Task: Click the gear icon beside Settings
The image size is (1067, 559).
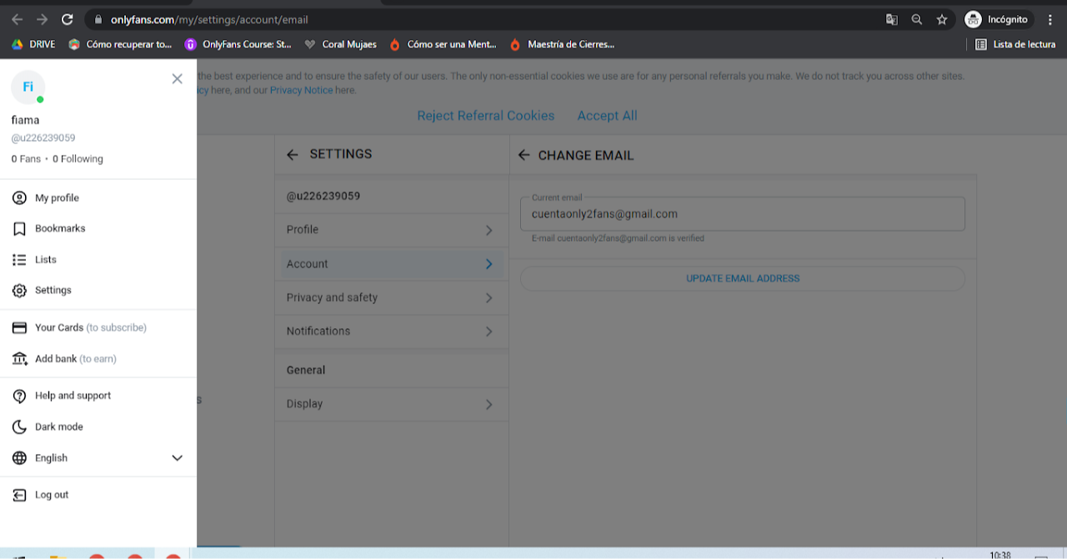Action: [20, 290]
